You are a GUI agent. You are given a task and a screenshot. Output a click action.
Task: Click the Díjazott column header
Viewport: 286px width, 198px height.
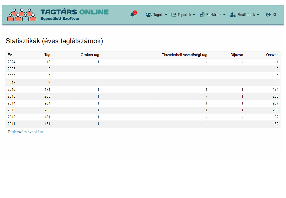(237, 55)
